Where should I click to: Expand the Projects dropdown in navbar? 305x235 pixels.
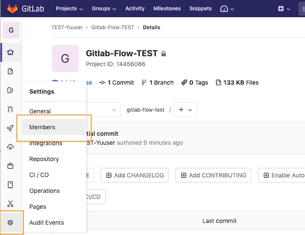pyautogui.click(x=69, y=9)
